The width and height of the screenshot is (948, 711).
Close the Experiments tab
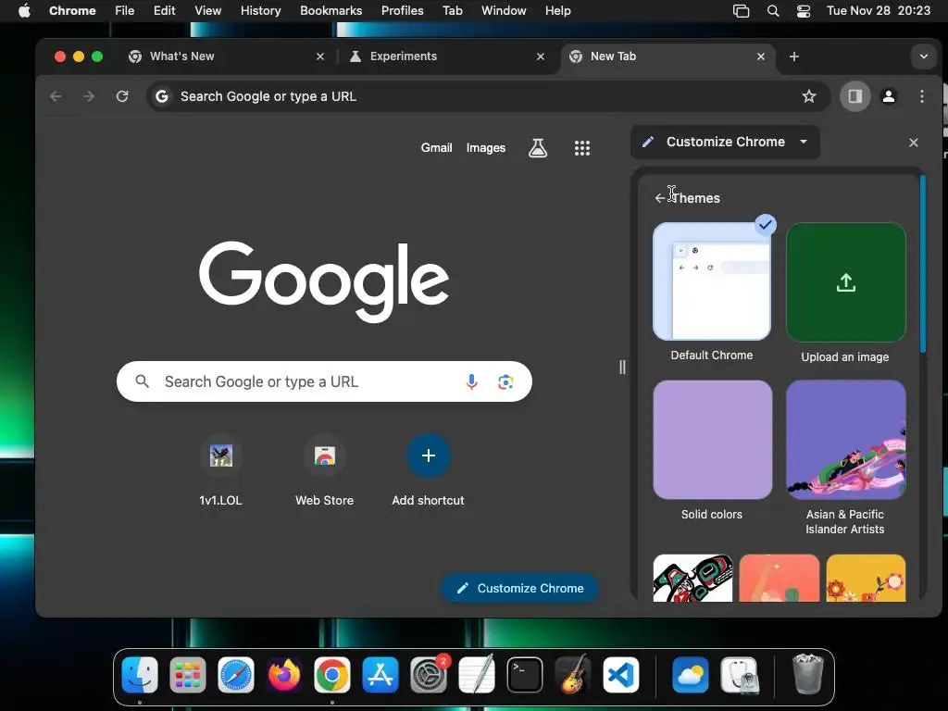pyautogui.click(x=541, y=56)
